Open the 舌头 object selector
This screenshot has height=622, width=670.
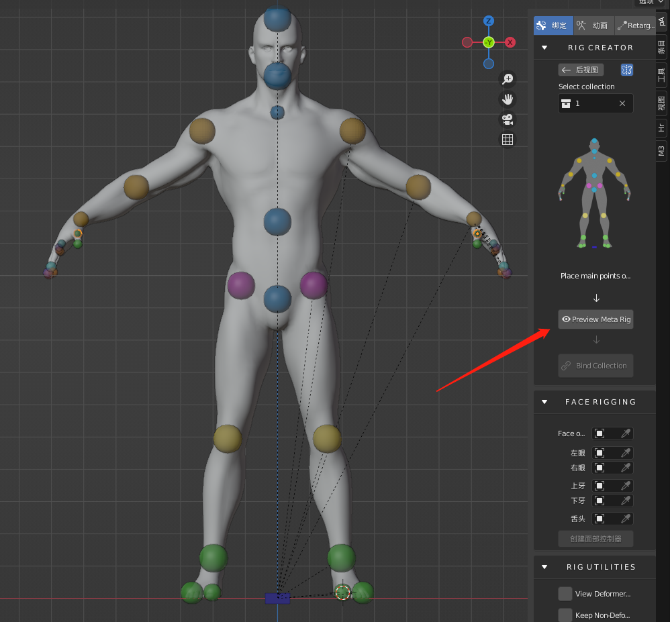coord(612,519)
